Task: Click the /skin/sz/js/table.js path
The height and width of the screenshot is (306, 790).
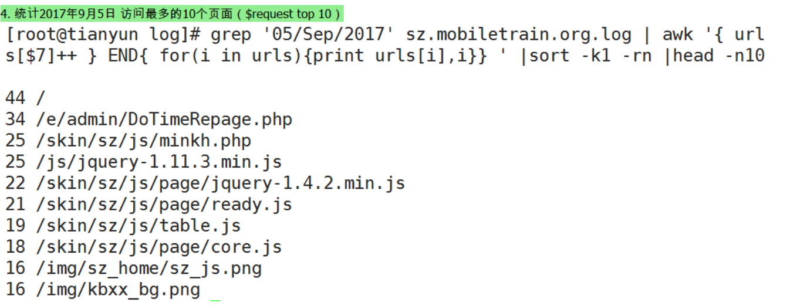Action: (139, 226)
